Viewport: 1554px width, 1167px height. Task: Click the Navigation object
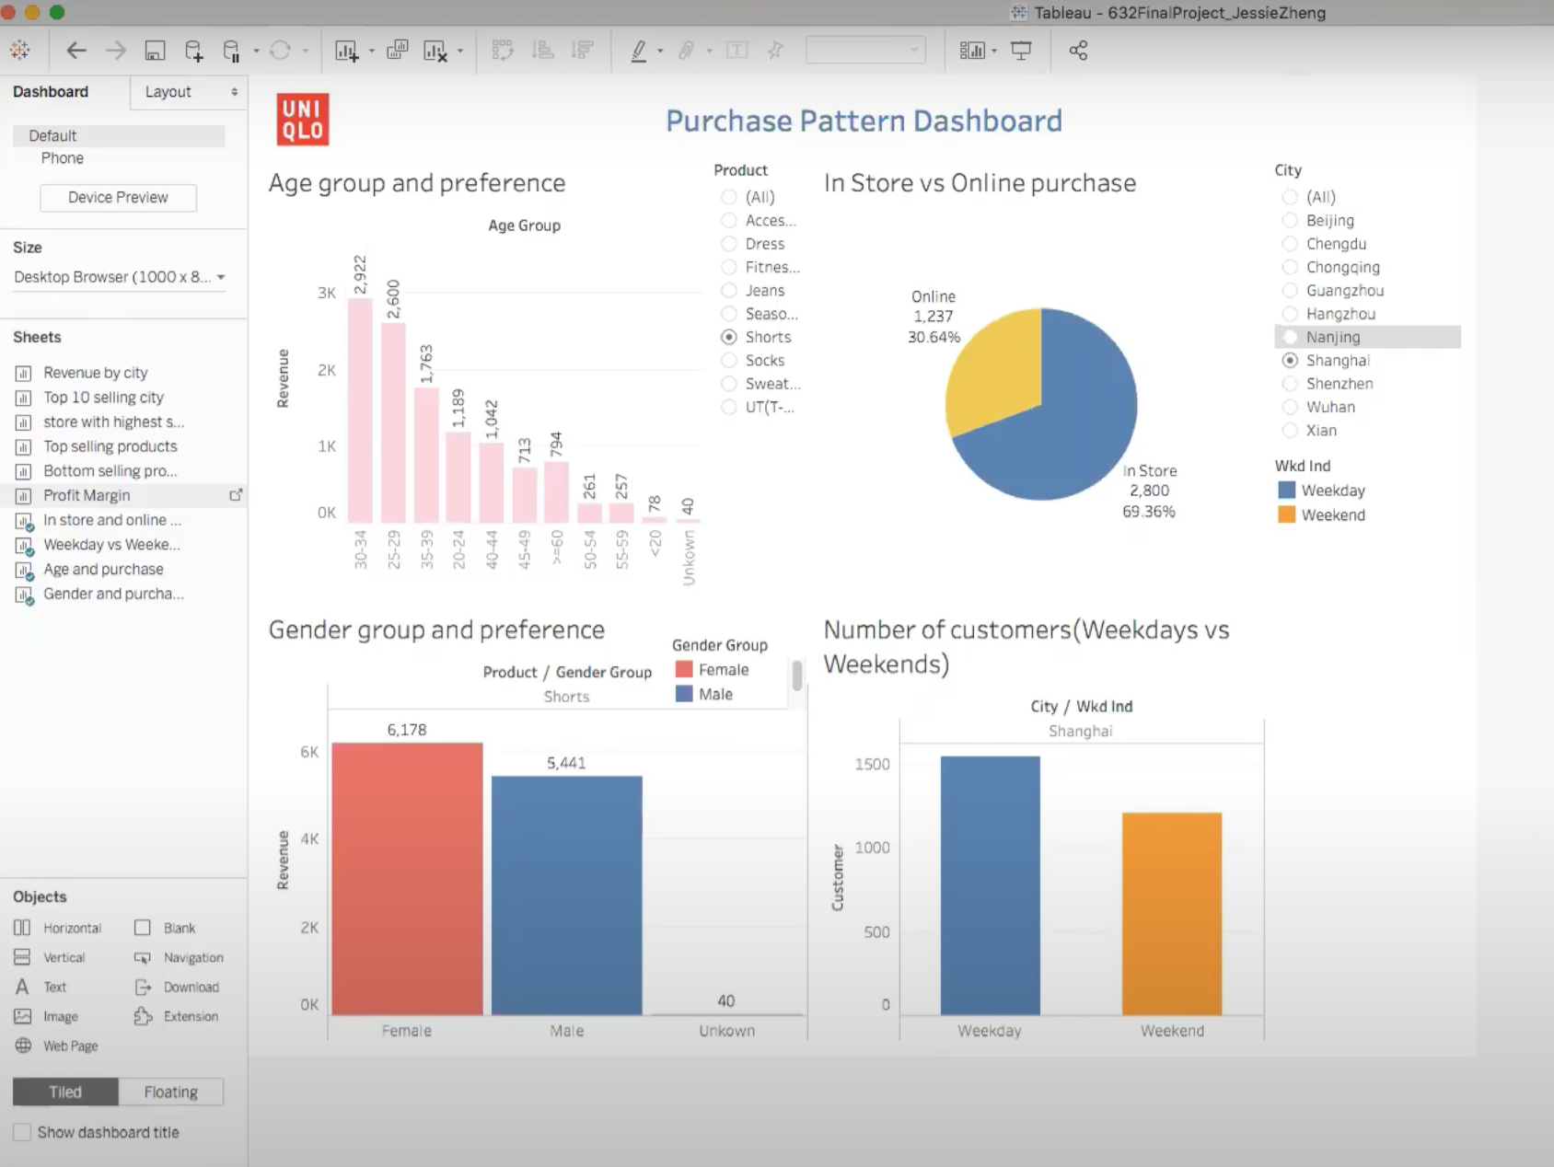179,957
